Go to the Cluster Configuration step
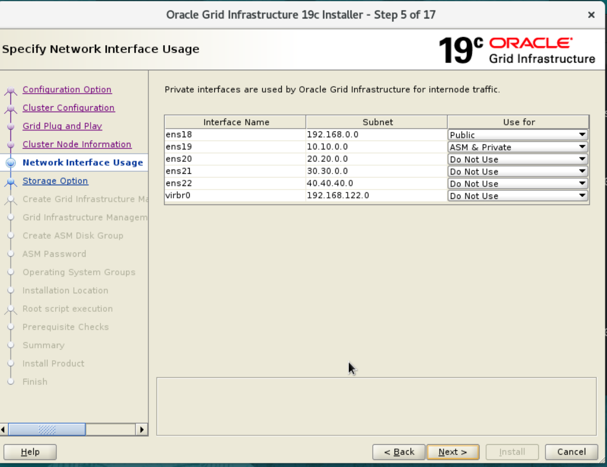This screenshot has width=607, height=467. 69,108
